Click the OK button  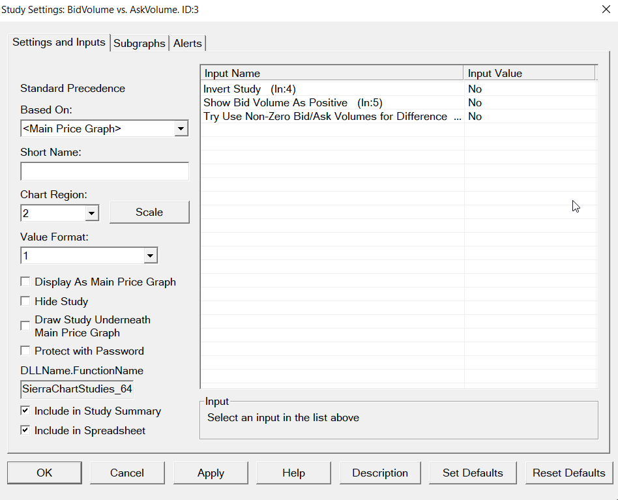click(x=44, y=473)
